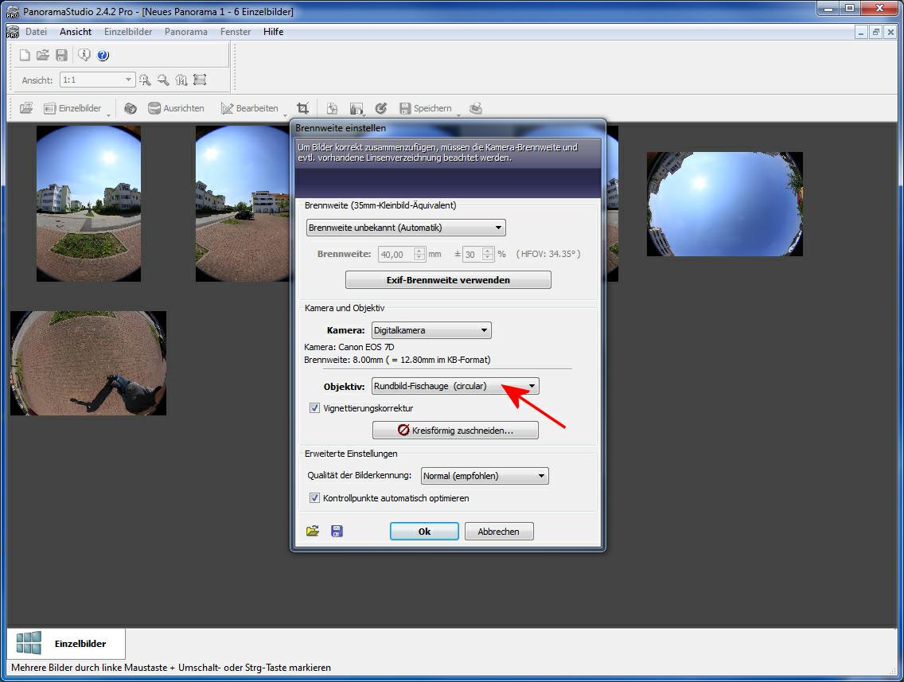Image resolution: width=904 pixels, height=682 pixels.
Task: Uncheck the Vignettierungskorrektur checkbox
Action: [315, 408]
